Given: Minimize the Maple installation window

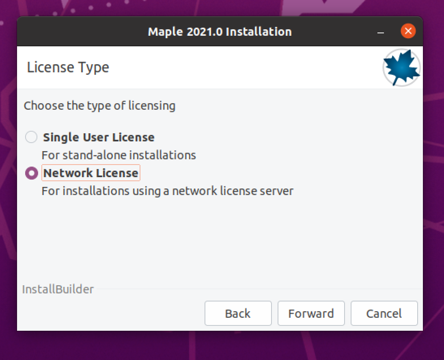Looking at the screenshot, I should 381,32.
